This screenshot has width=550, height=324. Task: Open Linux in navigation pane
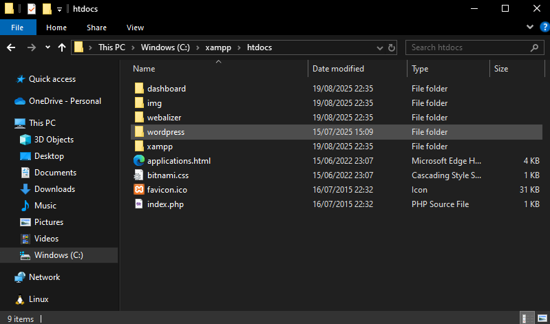point(39,299)
